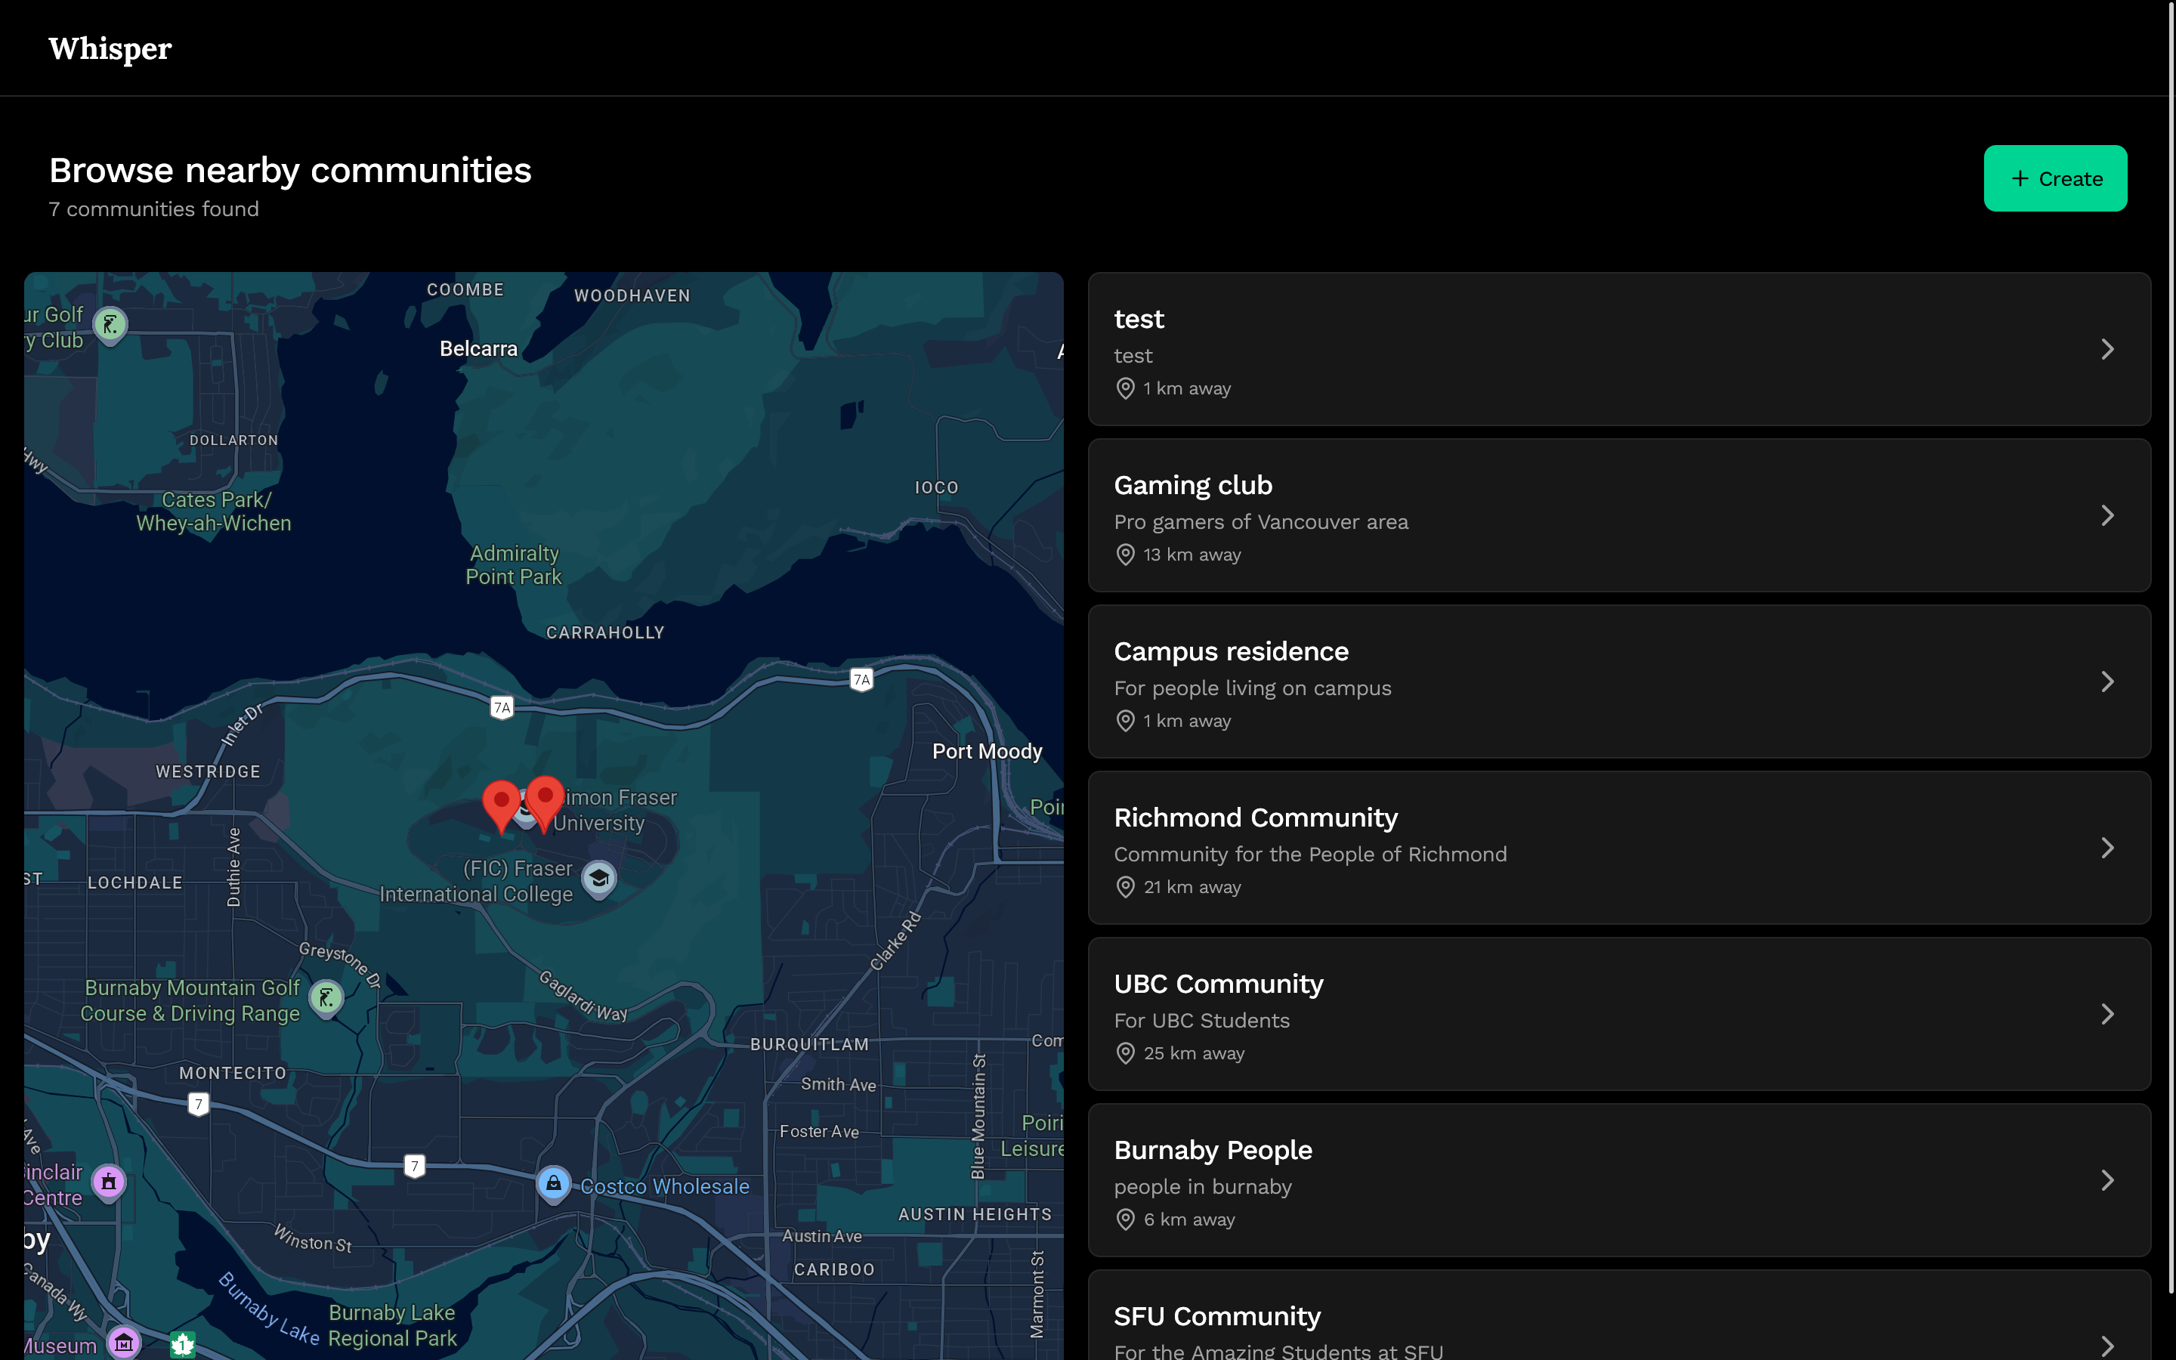
Task: Click the Fraser International College school icon
Action: point(599,879)
